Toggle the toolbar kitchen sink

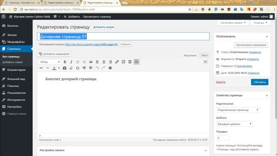(x=136, y=62)
